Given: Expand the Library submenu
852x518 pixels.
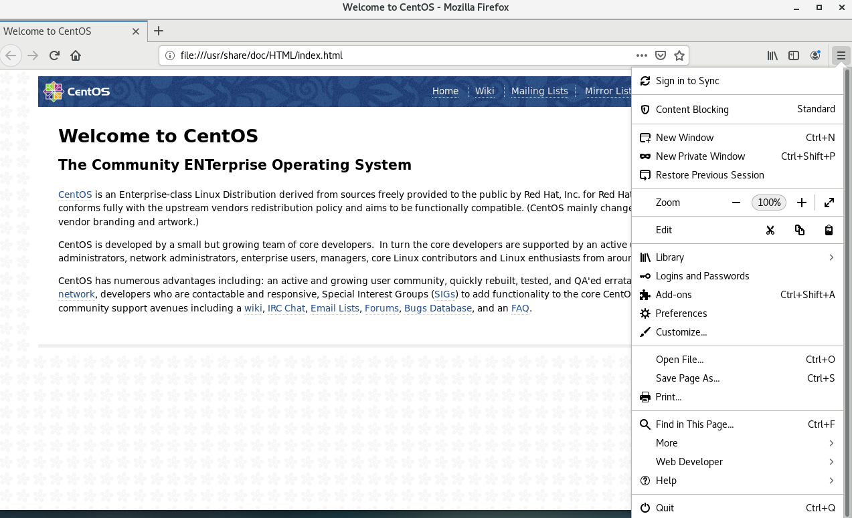Looking at the screenshot, I should 736,257.
